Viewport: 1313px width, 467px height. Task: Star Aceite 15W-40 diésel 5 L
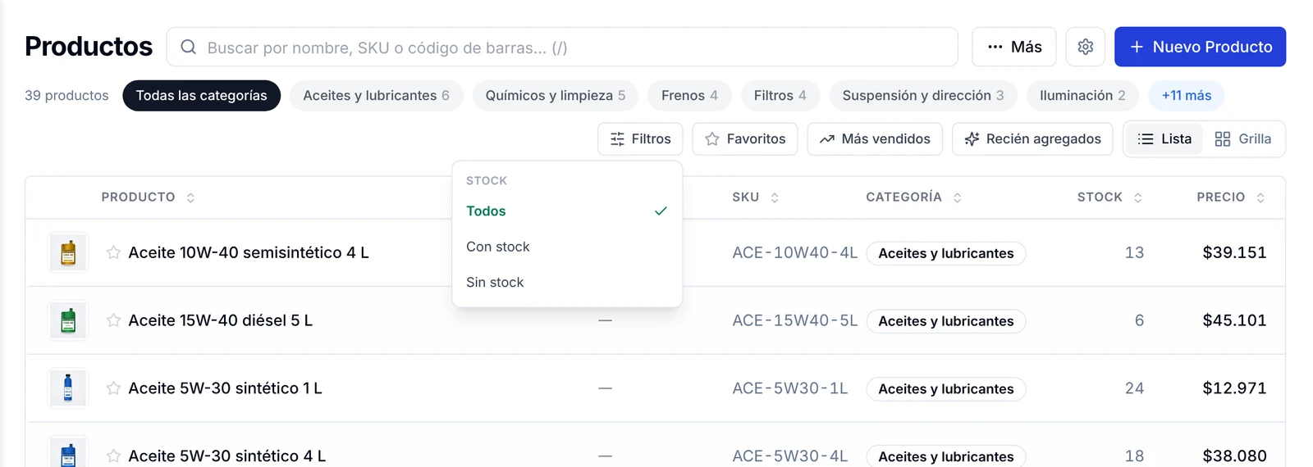pyautogui.click(x=113, y=320)
